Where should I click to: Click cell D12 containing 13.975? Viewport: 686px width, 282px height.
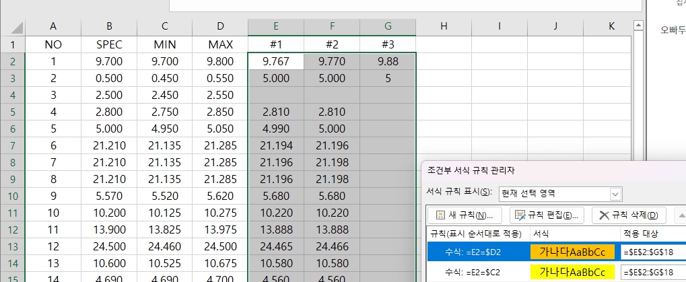pyautogui.click(x=220, y=230)
